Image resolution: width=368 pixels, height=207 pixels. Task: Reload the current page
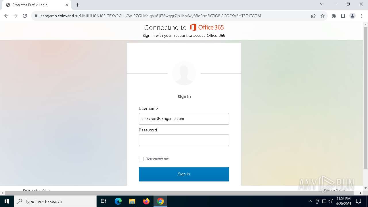25,16
